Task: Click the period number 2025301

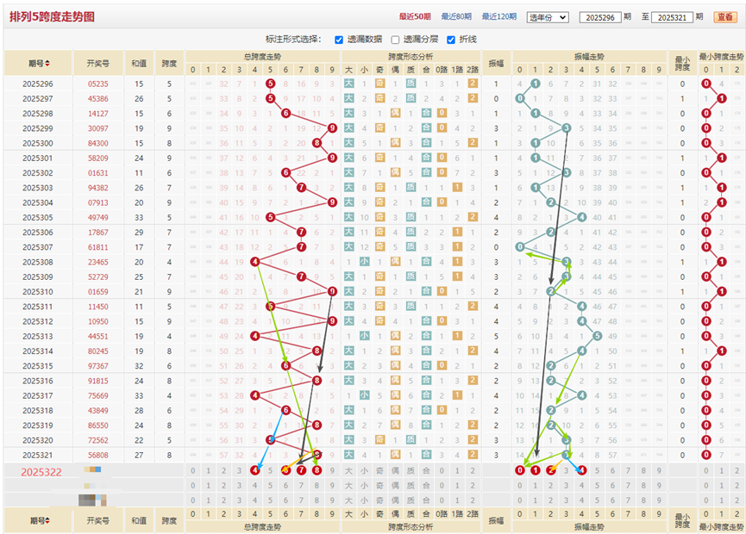Action: click(x=38, y=158)
